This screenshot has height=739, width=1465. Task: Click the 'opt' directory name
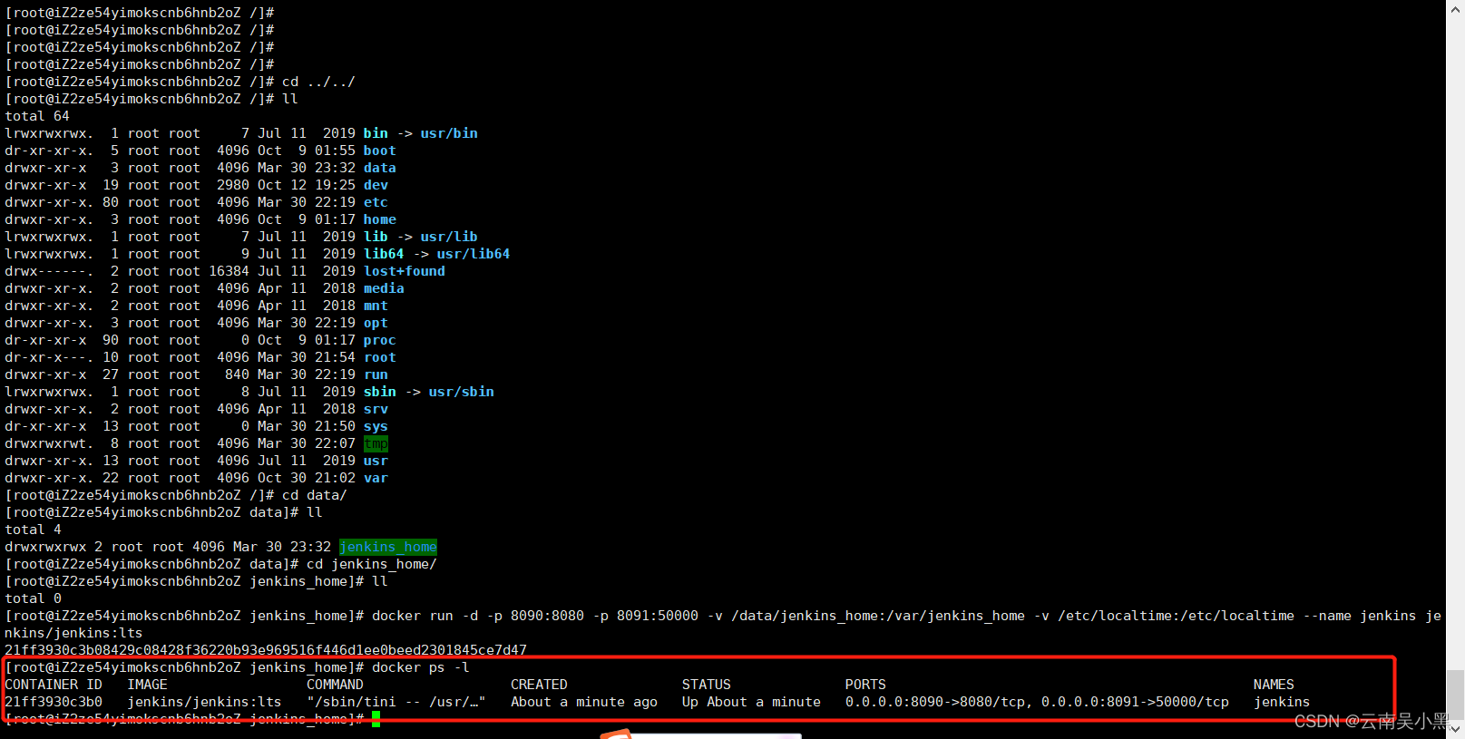click(x=376, y=323)
